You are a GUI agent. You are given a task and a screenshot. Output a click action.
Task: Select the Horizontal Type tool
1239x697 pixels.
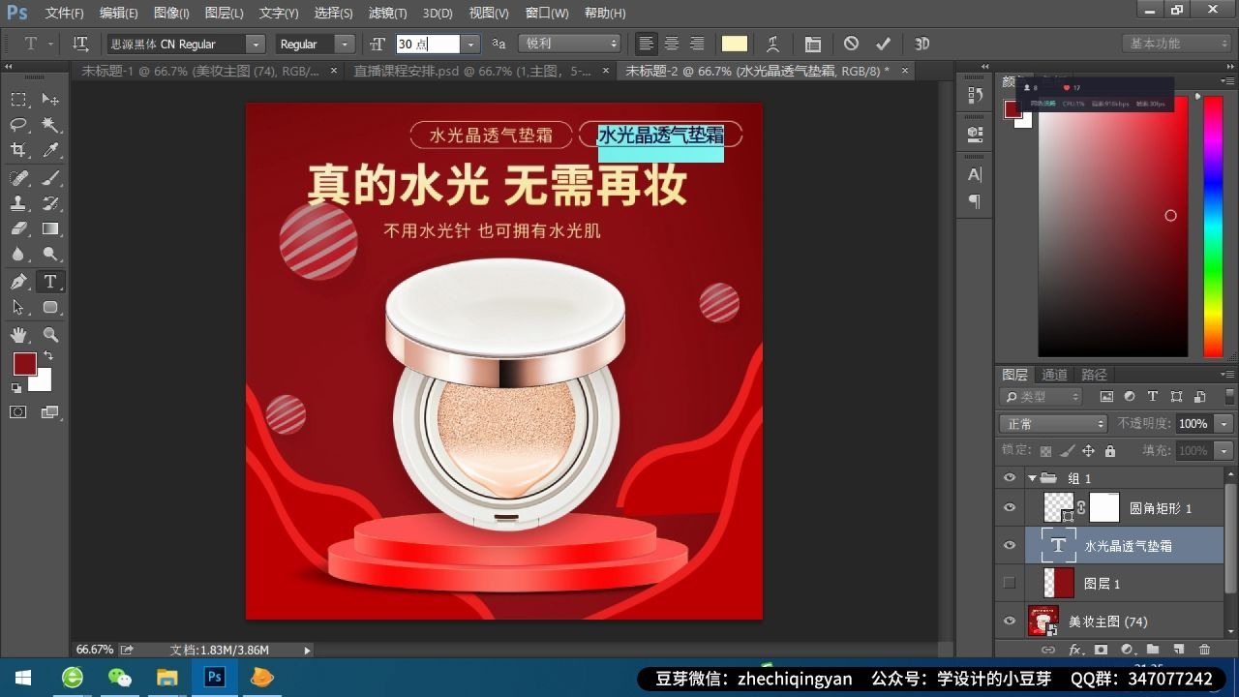point(50,282)
